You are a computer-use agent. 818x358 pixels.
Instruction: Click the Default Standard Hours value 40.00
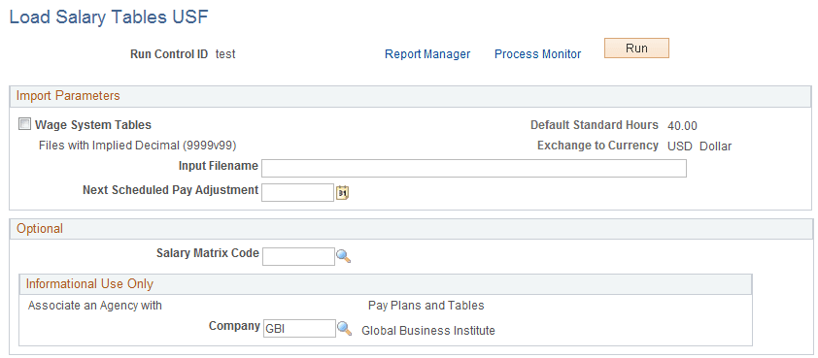click(x=682, y=125)
